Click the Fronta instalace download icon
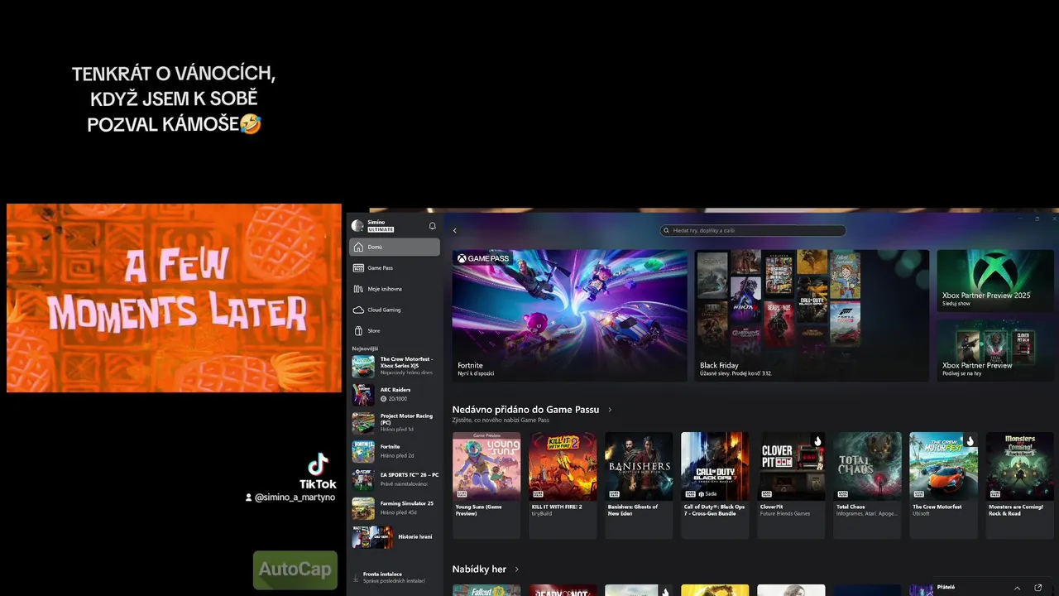The height and width of the screenshot is (596, 1059). click(x=356, y=577)
